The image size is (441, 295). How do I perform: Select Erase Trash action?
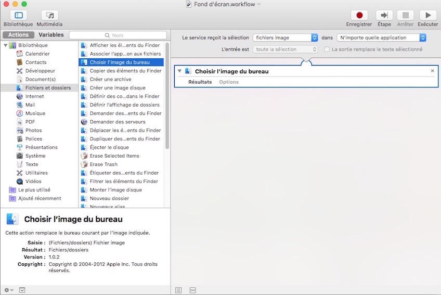click(x=121, y=164)
